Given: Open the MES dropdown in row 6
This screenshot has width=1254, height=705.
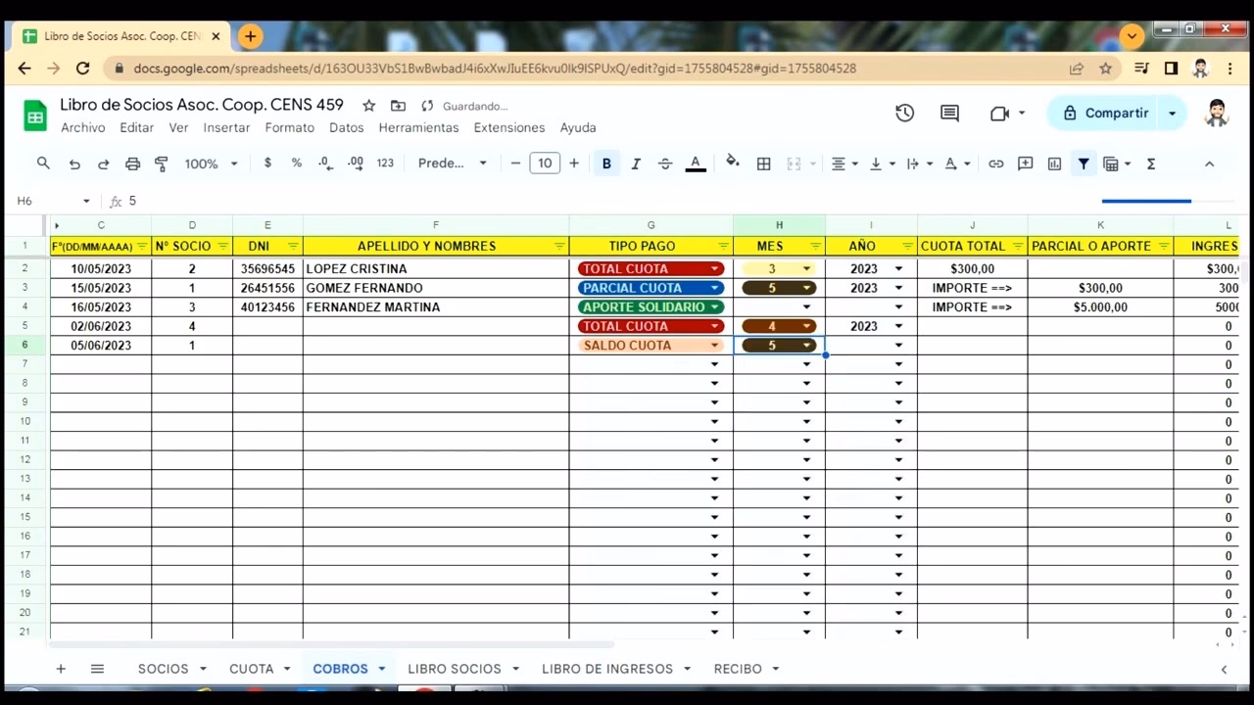Looking at the screenshot, I should pyautogui.click(x=805, y=345).
